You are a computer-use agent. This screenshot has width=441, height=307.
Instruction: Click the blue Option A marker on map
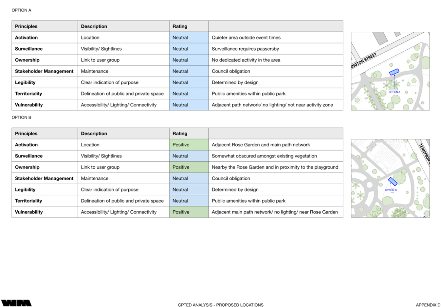click(394, 72)
